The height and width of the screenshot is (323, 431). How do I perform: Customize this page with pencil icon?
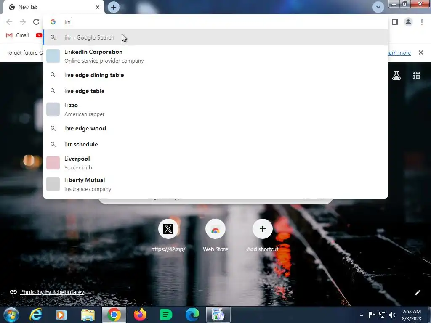[417, 293]
